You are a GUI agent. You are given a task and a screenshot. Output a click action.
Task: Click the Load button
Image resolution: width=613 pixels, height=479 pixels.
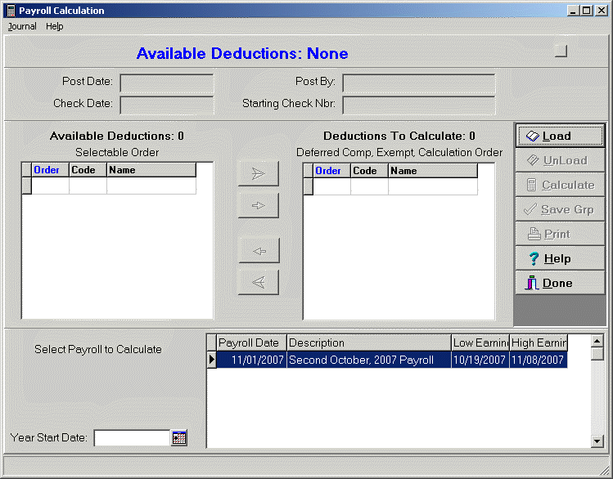(x=560, y=136)
